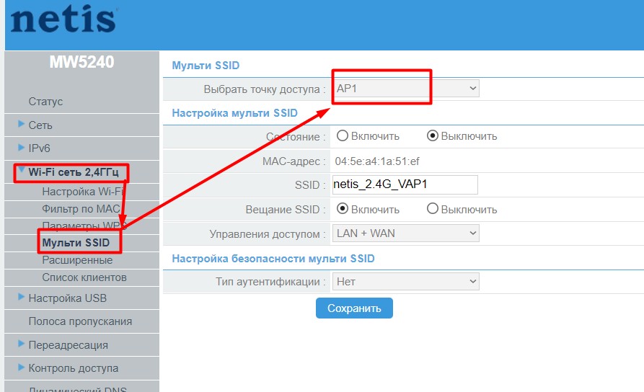The height and width of the screenshot is (392, 644).
Task: Click the Сохранить button
Action: [x=354, y=308]
